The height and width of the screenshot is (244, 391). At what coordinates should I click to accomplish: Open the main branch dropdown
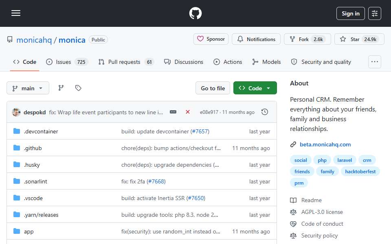28,88
